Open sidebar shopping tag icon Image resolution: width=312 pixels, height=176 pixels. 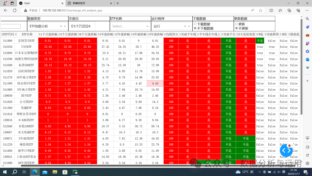307,27
